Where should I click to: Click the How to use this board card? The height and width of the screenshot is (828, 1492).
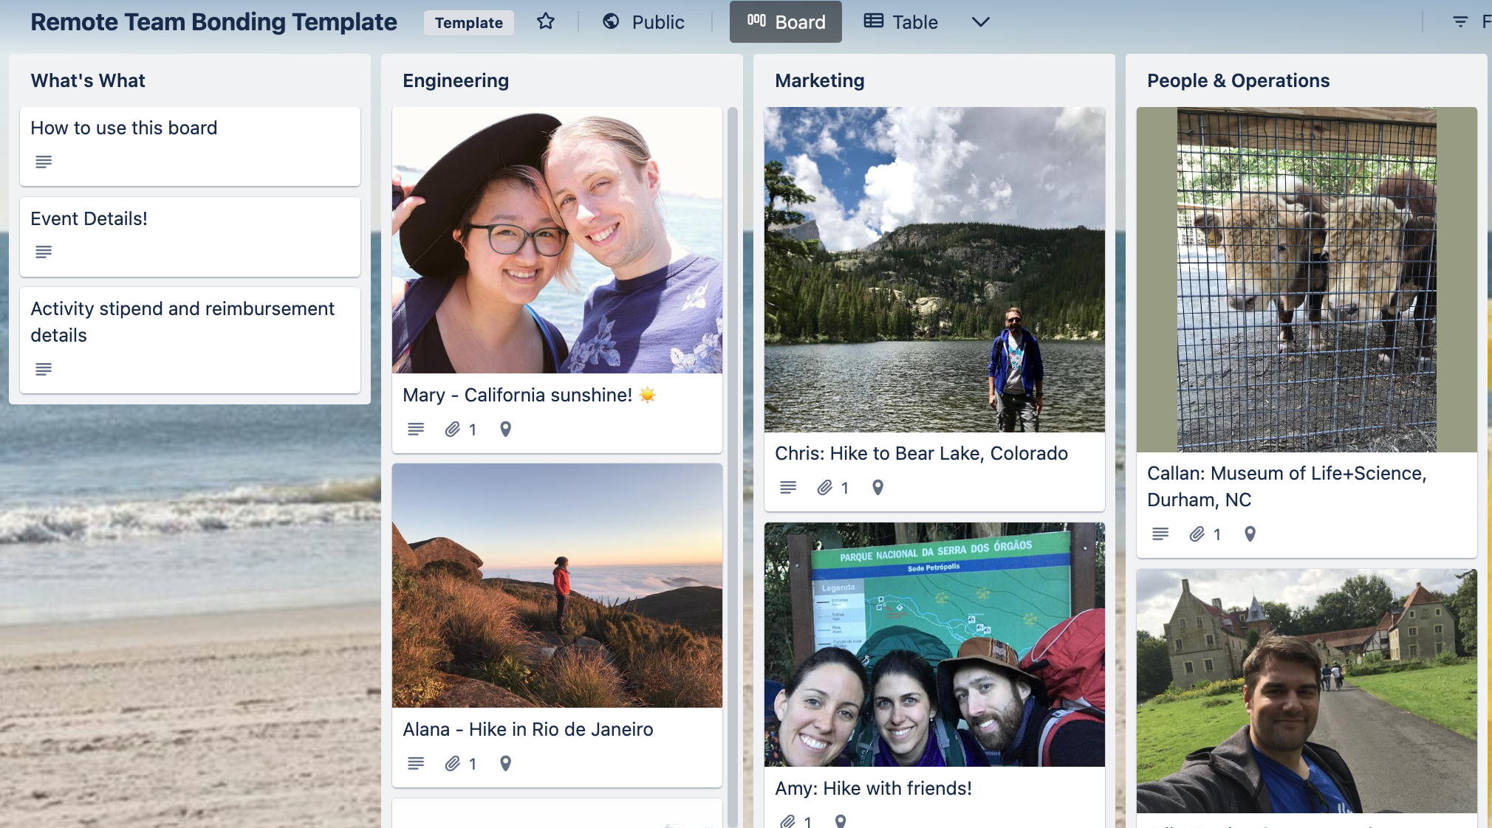196,142
